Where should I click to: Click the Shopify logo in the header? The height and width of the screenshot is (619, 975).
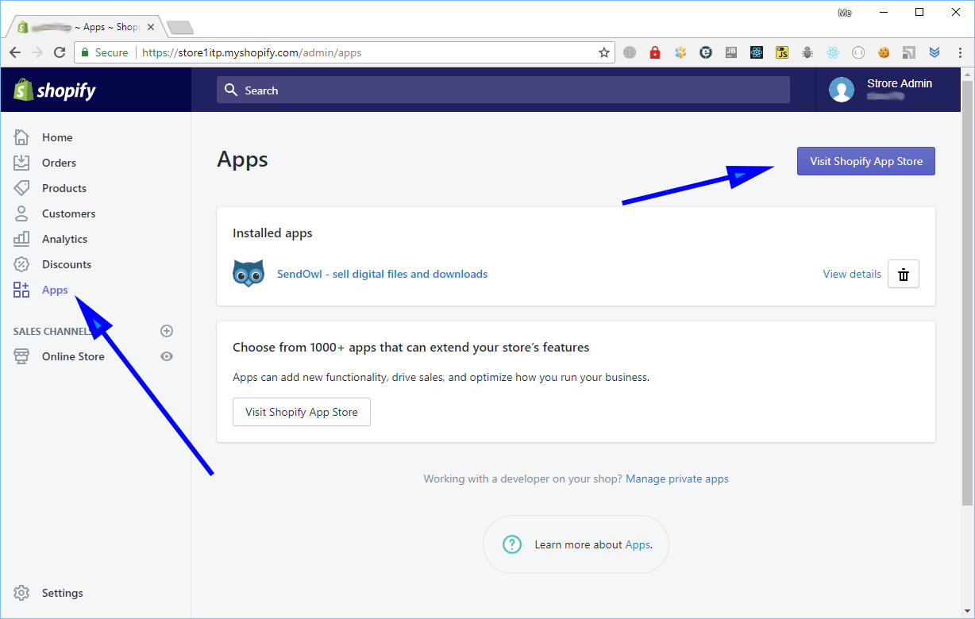pos(55,90)
